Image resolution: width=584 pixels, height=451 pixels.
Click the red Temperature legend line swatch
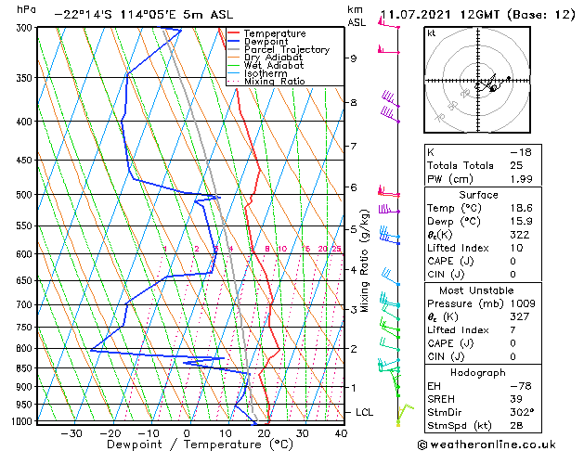tap(233, 33)
